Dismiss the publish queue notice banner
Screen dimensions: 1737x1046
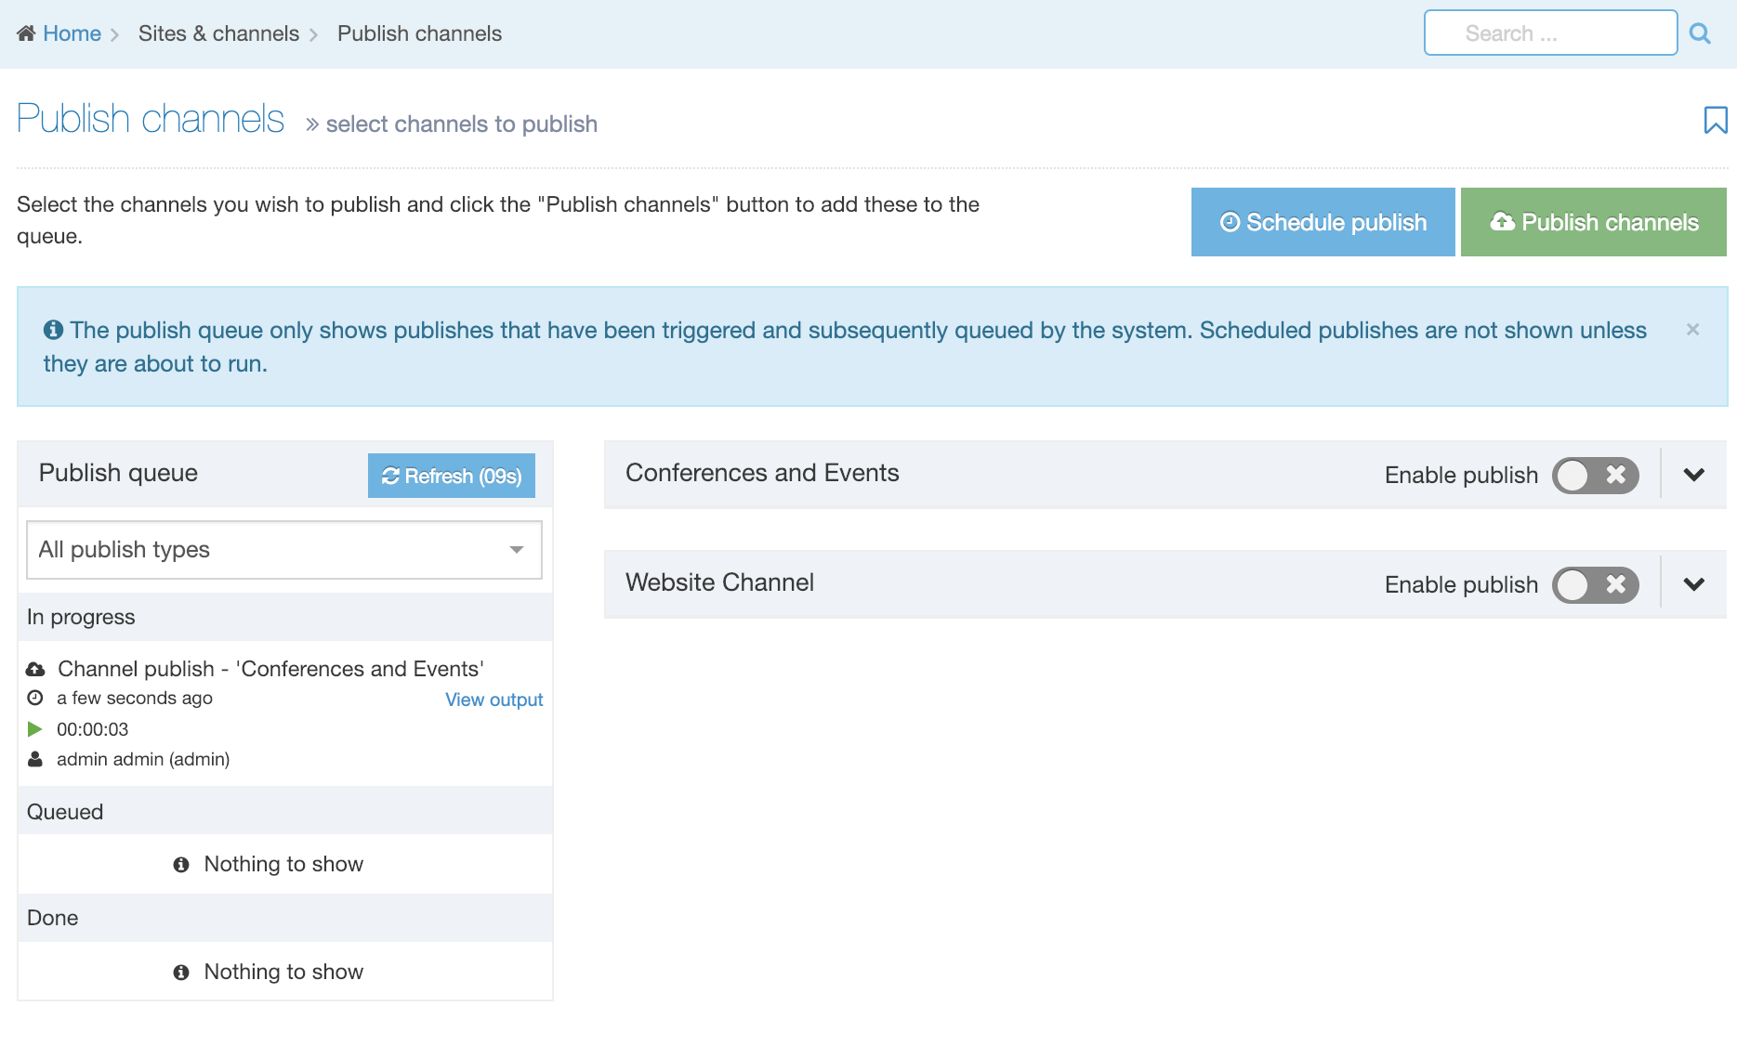(1693, 329)
